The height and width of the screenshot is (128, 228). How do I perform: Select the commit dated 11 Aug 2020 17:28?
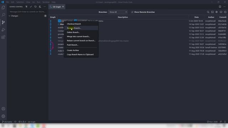pyautogui.click(x=138, y=54)
